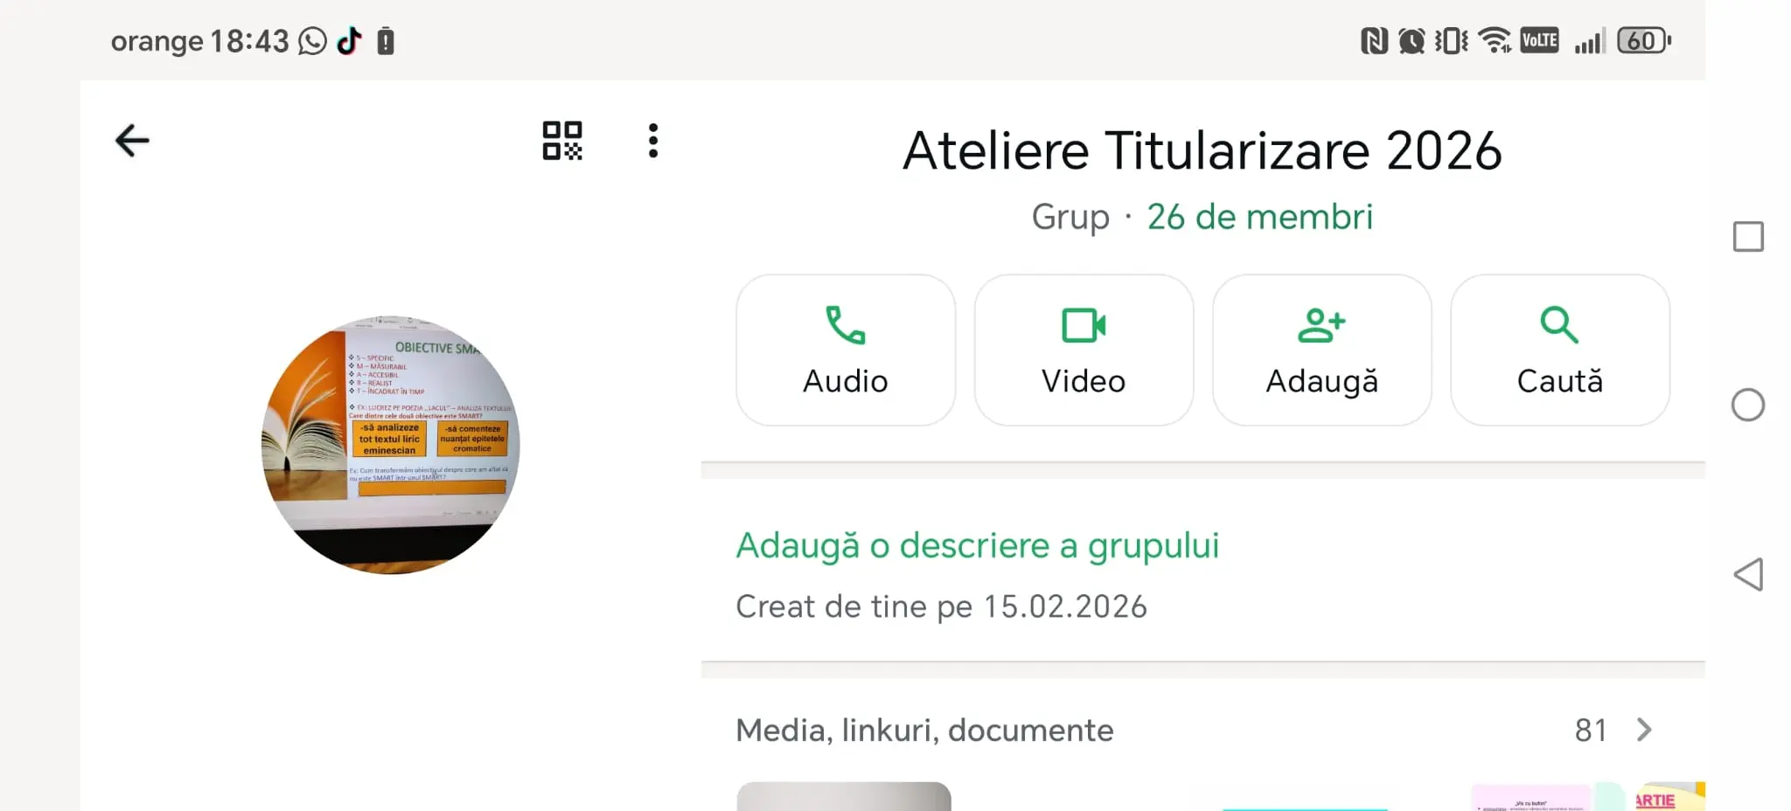Open the first gray media thumbnail
The image size is (1791, 811).
844,796
